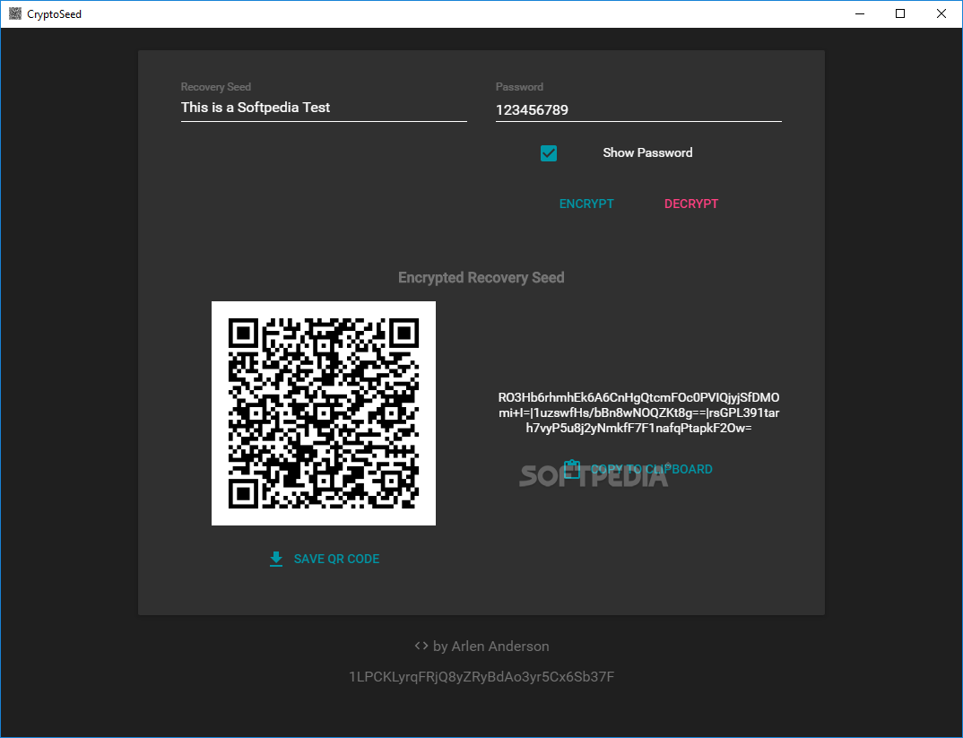Screen dimensions: 963x738
Task: Click the 'by Arlen Anderson' credit text
Action: pyautogui.click(x=490, y=647)
